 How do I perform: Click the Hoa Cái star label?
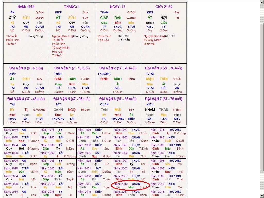coord(57,52)
